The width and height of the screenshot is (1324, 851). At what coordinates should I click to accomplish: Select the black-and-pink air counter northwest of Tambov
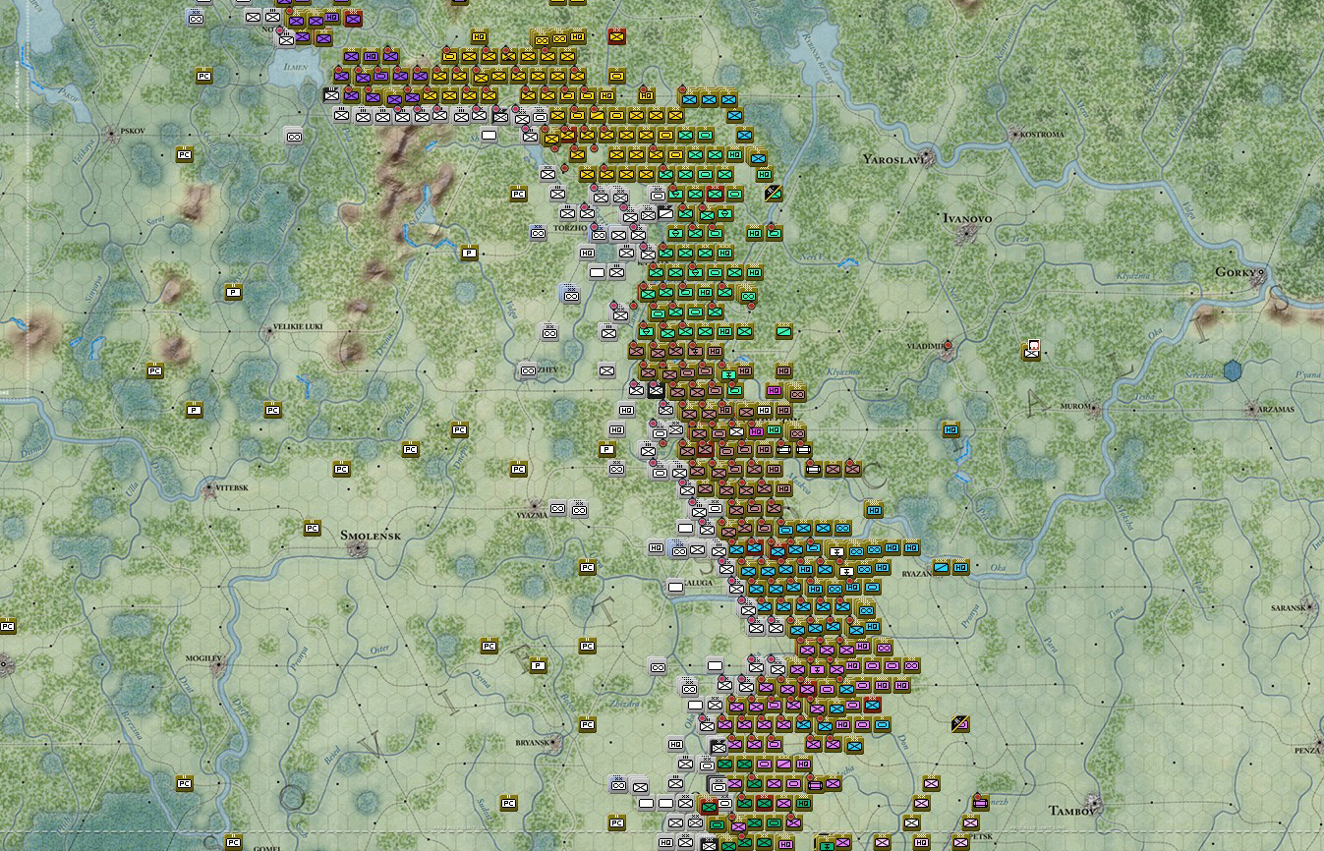click(x=960, y=724)
